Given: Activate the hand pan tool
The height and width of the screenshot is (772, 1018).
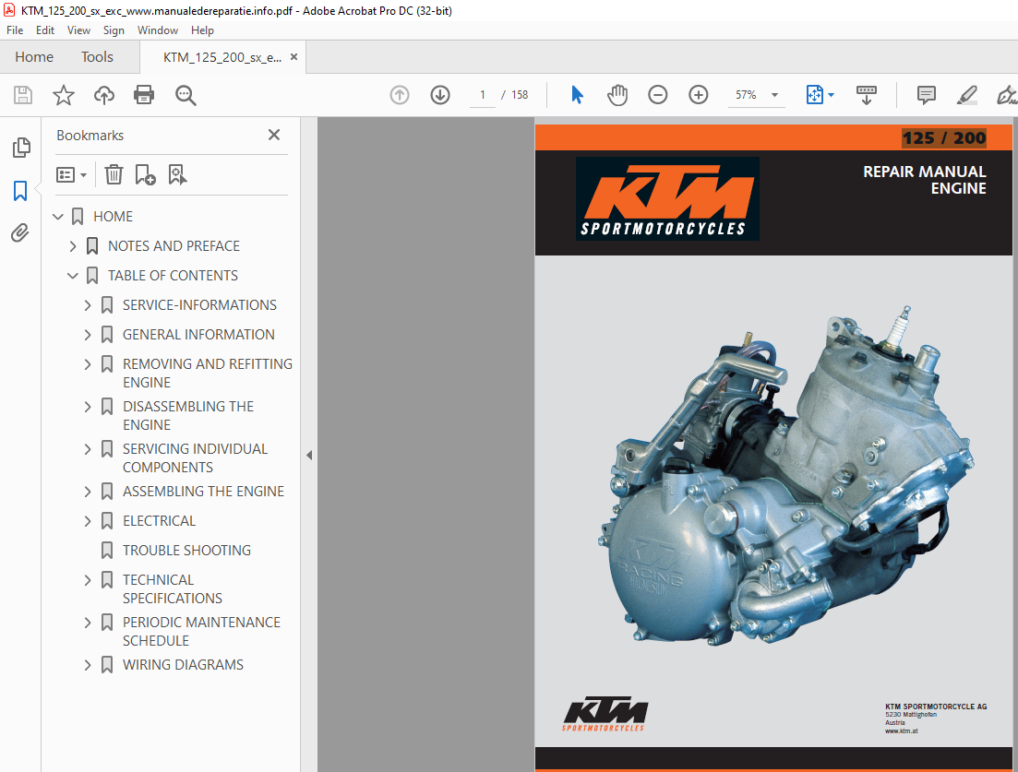Looking at the screenshot, I should pos(617,95).
